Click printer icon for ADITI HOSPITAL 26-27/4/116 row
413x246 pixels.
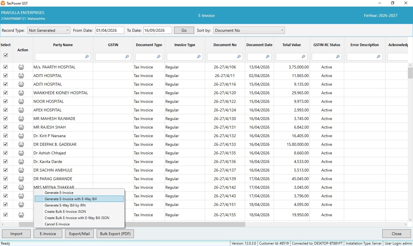pyautogui.click(x=21, y=84)
